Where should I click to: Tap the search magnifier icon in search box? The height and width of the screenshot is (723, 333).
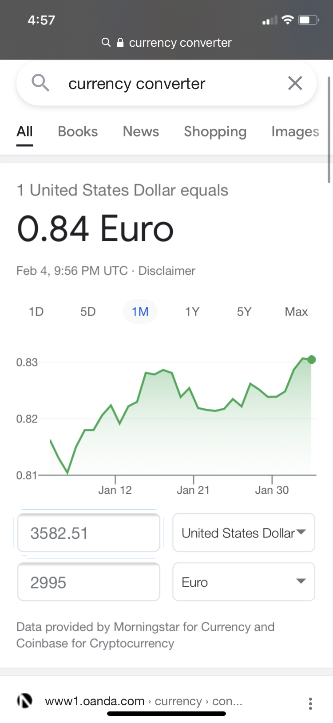[x=40, y=83]
